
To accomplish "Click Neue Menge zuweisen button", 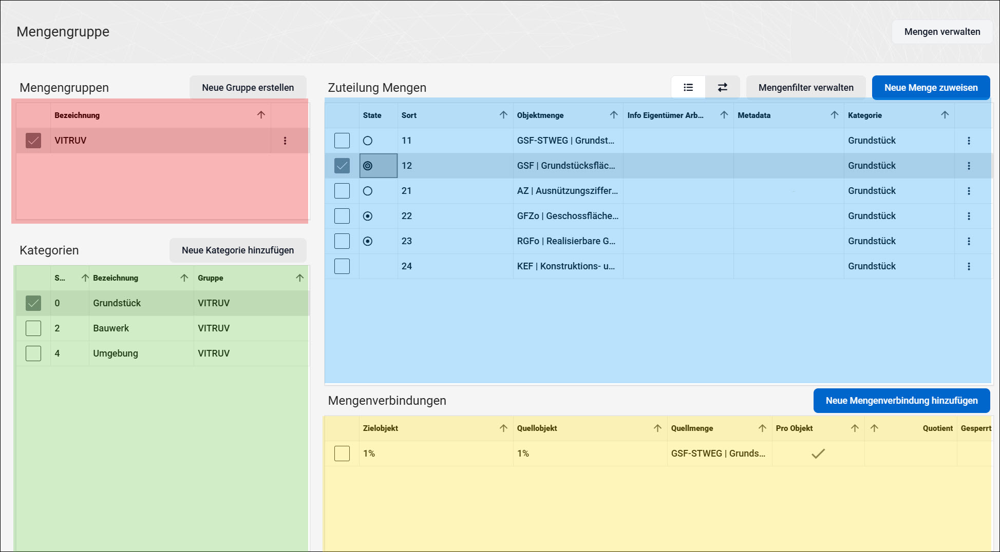I will click(931, 88).
